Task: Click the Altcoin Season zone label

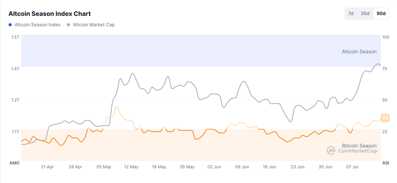Action: point(359,52)
